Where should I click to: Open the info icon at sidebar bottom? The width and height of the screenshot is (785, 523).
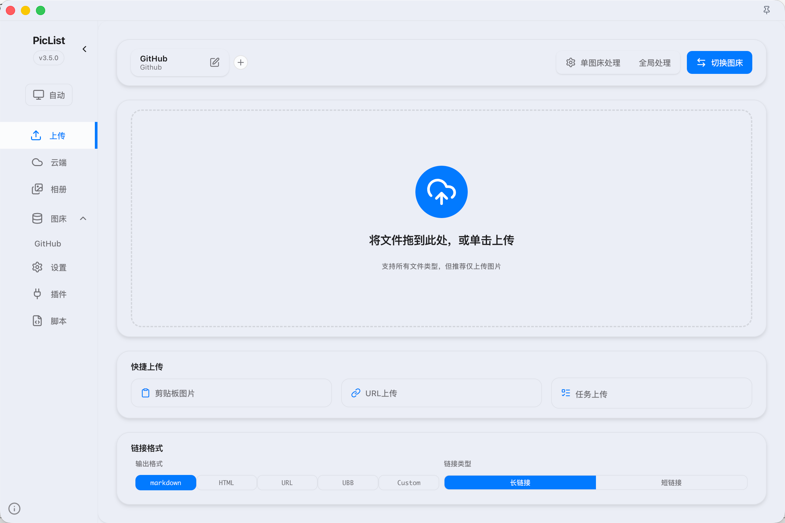(x=14, y=508)
